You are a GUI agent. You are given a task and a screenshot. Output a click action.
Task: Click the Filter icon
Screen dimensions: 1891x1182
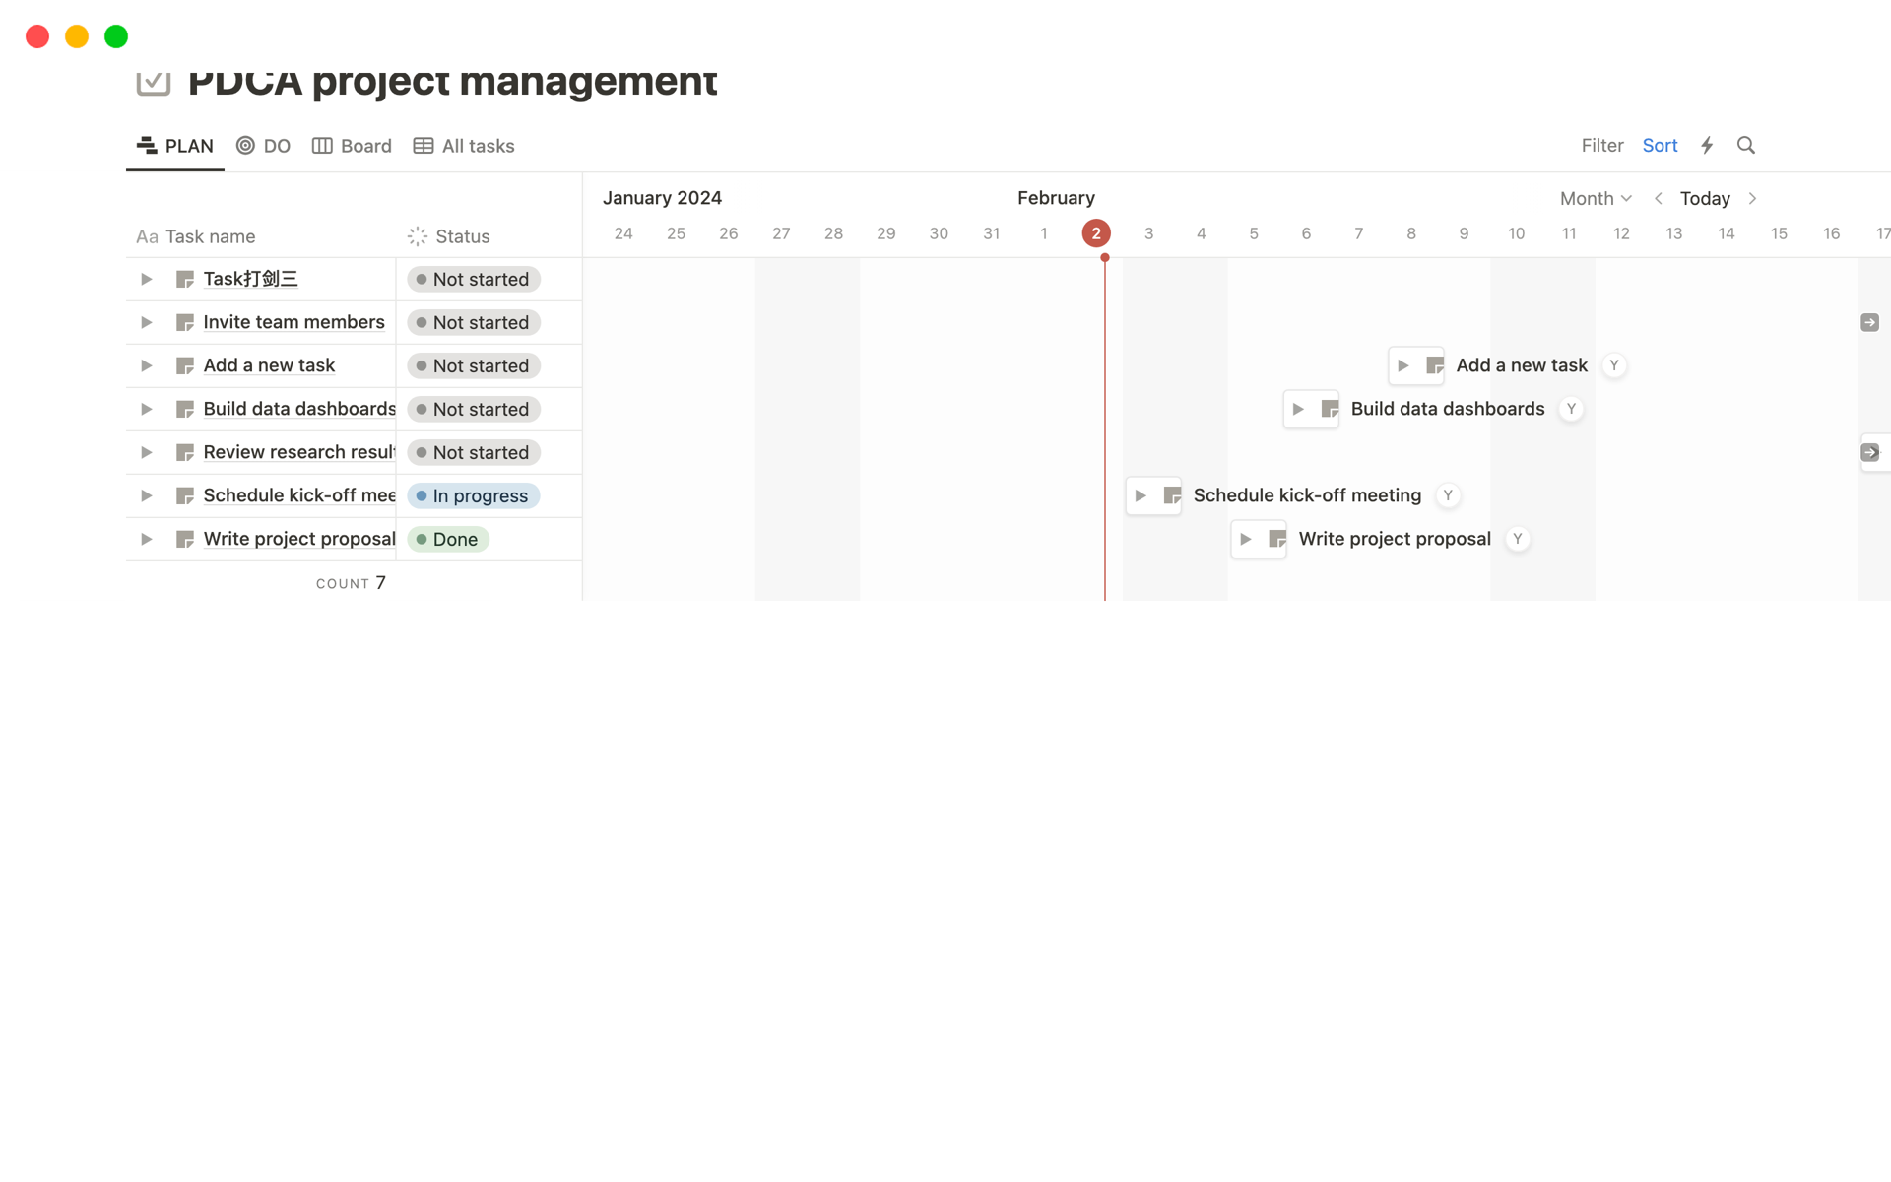(1601, 146)
